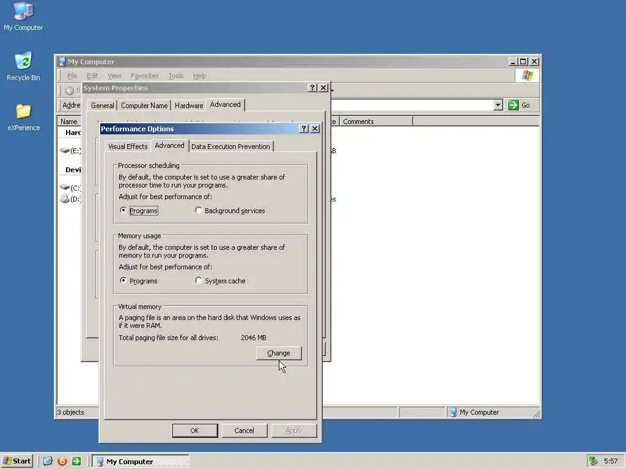This screenshot has height=469, width=626.
Task: Switch to Performance Options Advanced tab
Action: pyautogui.click(x=170, y=145)
